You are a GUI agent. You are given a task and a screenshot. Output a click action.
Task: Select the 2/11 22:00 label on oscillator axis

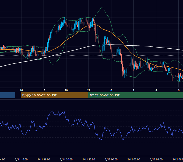point(89,159)
